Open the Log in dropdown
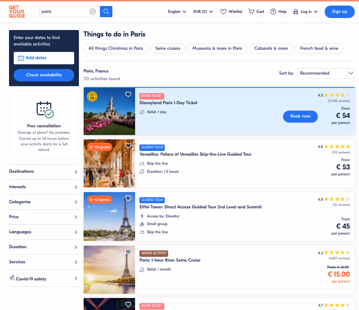Screen dimensions: 359x310 click(305, 12)
